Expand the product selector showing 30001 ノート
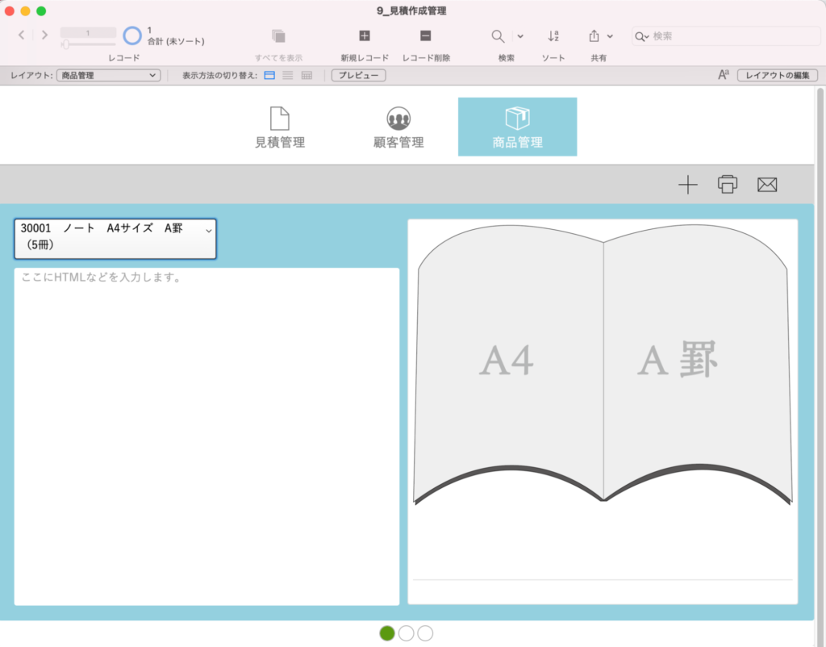This screenshot has height=647, width=826. [115, 239]
